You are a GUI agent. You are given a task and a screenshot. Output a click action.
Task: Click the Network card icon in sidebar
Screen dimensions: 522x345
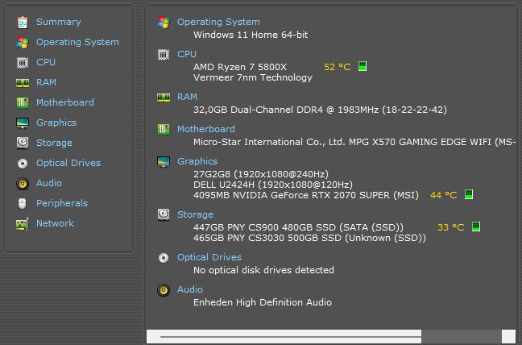tap(23, 224)
